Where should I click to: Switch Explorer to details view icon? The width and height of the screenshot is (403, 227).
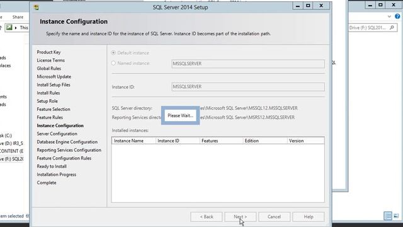coord(388,216)
